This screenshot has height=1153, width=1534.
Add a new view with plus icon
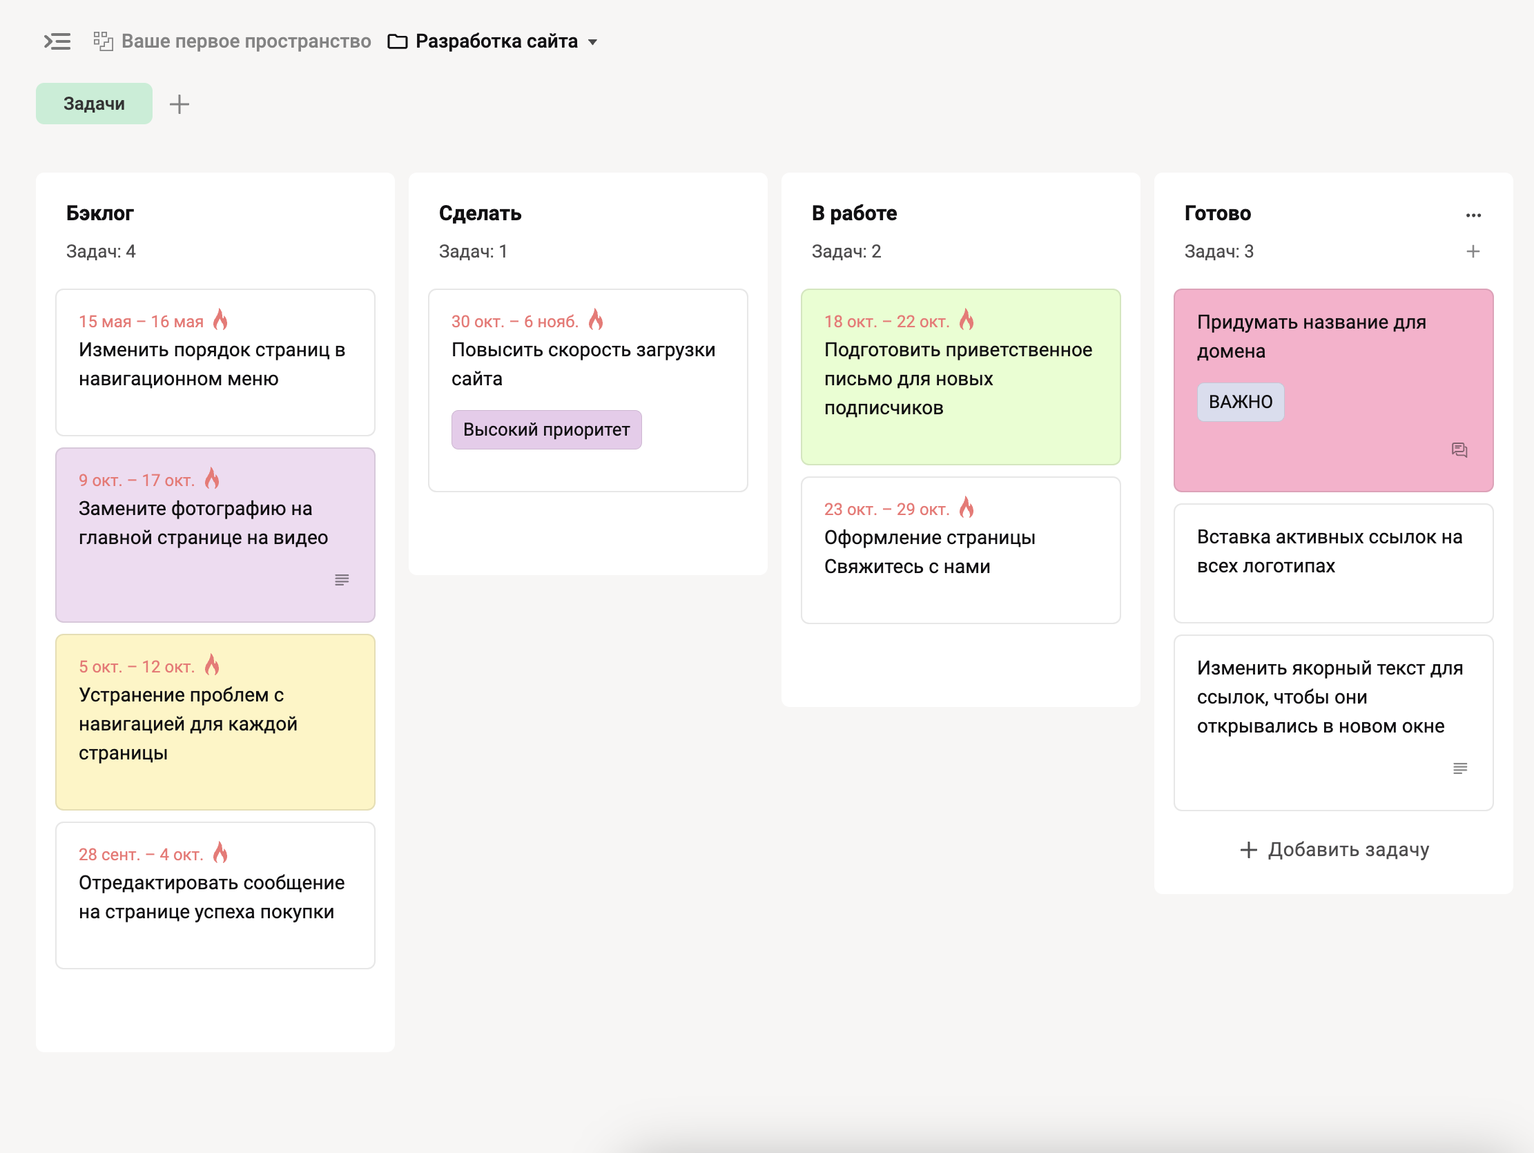pos(179,104)
